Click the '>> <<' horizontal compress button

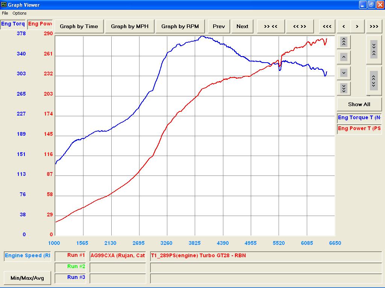coord(271,27)
